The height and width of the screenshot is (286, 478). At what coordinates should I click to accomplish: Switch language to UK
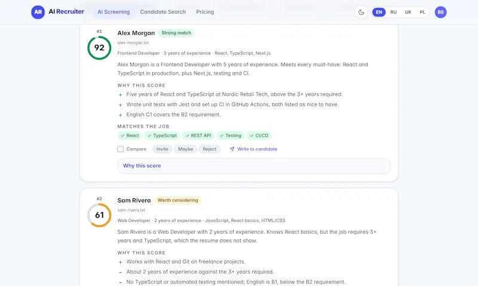coord(408,12)
